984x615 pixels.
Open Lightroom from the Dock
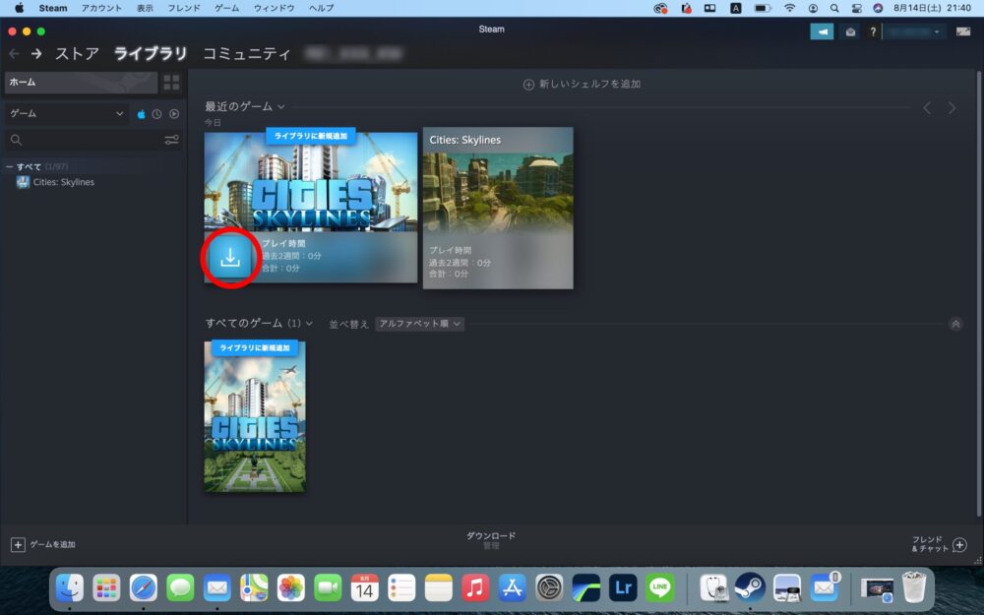click(623, 588)
